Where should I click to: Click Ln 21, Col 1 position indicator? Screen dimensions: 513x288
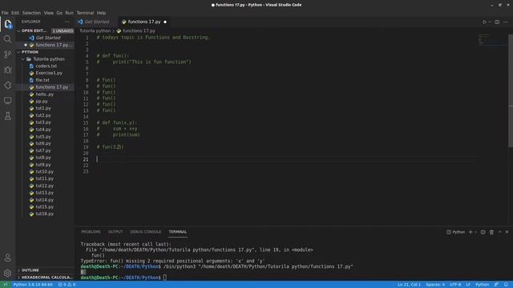[409, 285]
